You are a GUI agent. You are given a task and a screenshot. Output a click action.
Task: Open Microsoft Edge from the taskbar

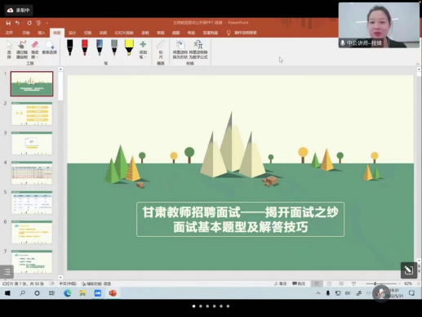point(68,293)
